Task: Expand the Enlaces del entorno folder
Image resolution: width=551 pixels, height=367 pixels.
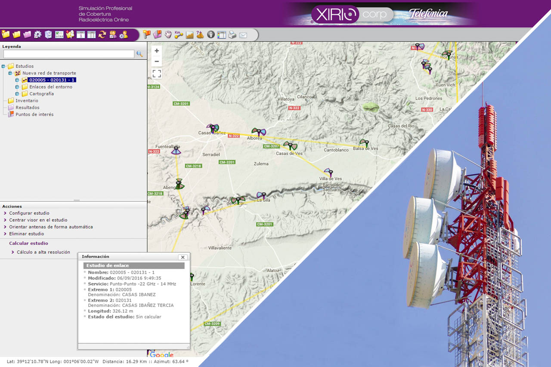Action: click(17, 87)
